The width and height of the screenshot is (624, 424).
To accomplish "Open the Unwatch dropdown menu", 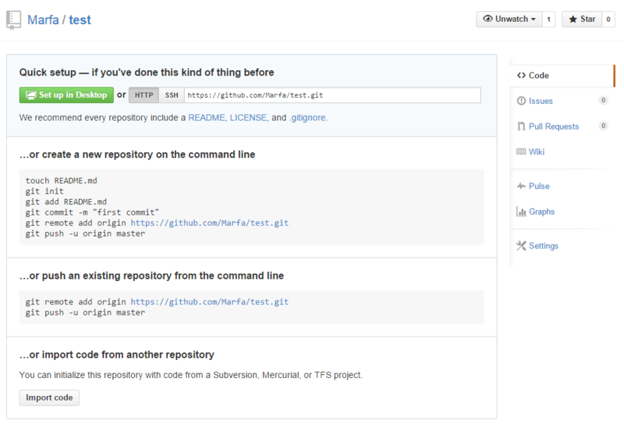I will (509, 19).
